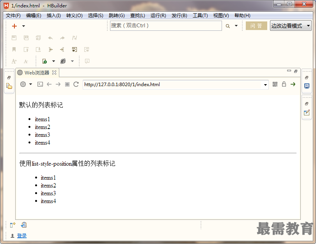The image size is (316, 244).
Task: Click the browser forward arrow
Action: (x=58, y=84)
